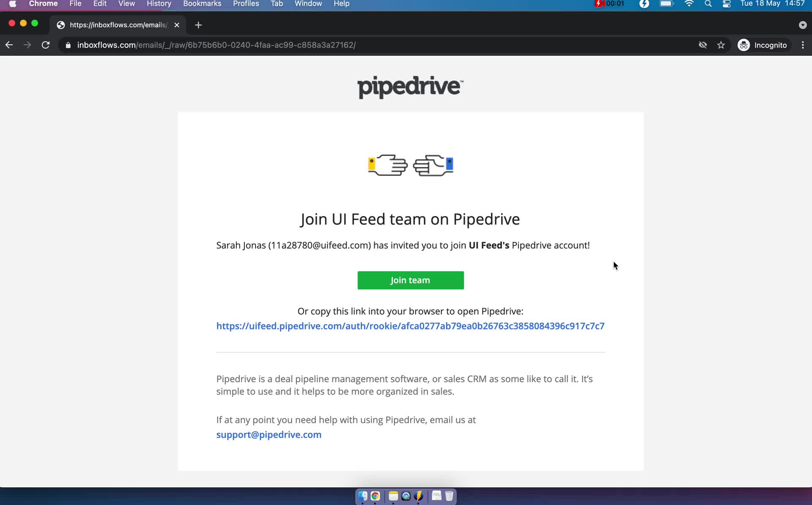Open the Window menu
The height and width of the screenshot is (505, 812).
click(x=308, y=4)
